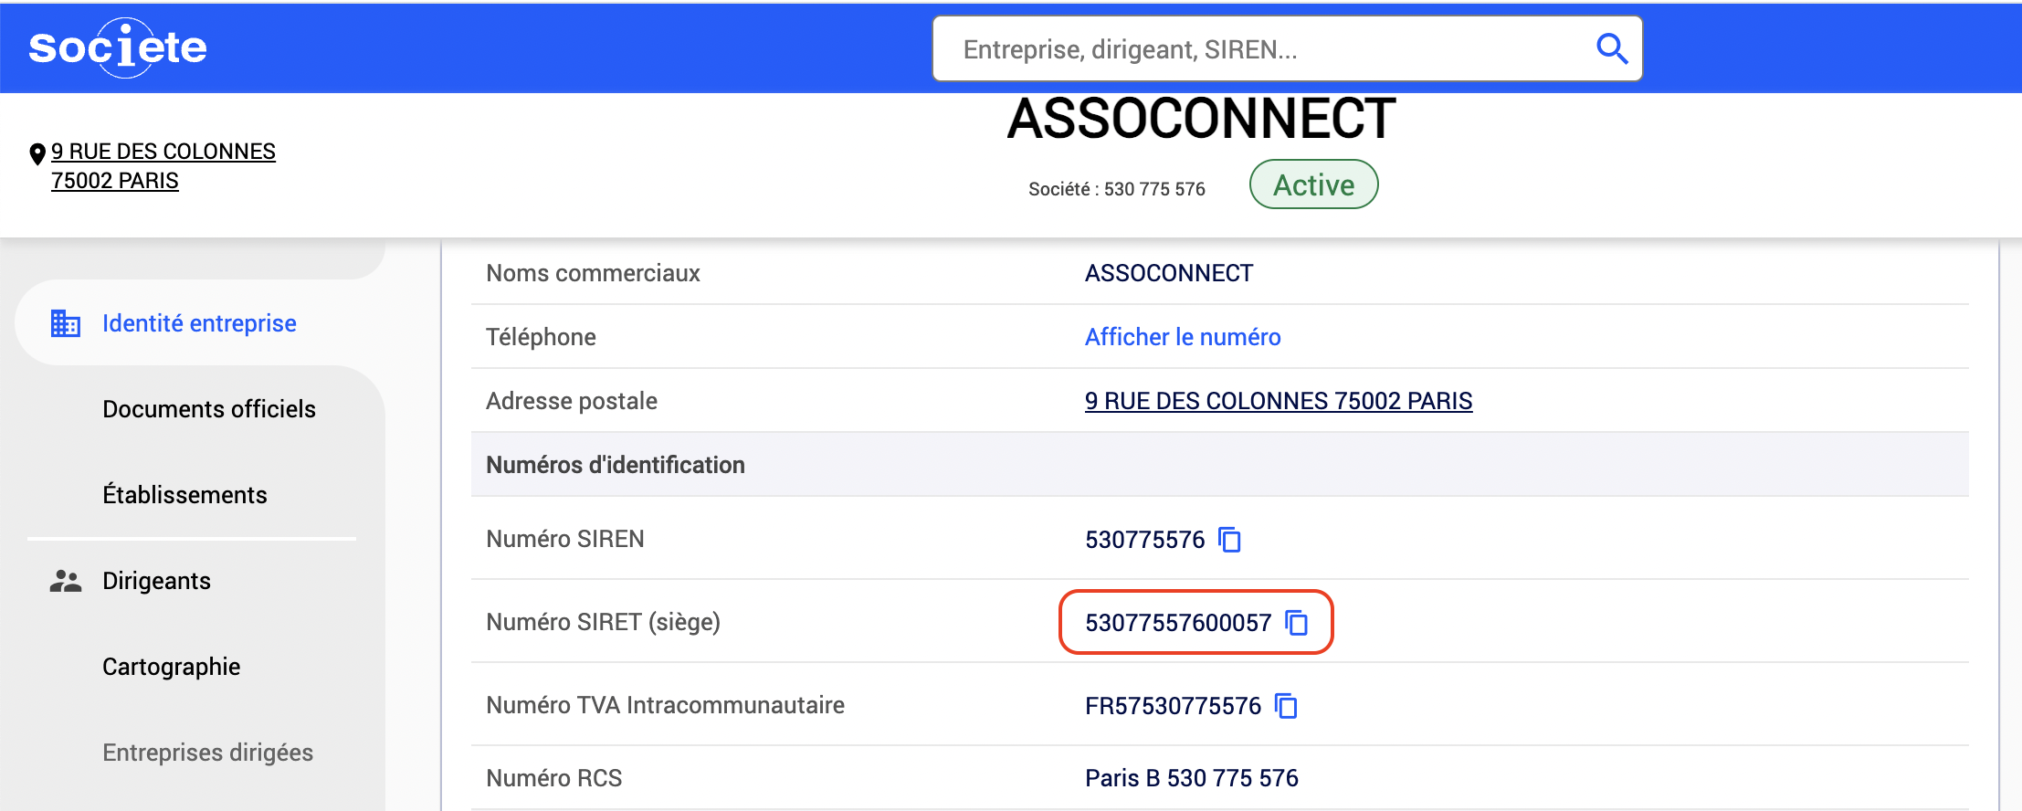Click the Active status badge

click(x=1313, y=184)
